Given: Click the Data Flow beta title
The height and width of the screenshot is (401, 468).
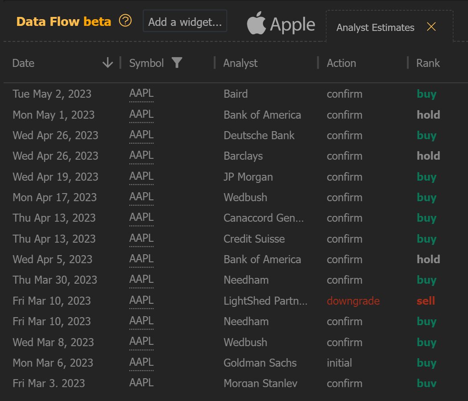Looking at the screenshot, I should [63, 21].
